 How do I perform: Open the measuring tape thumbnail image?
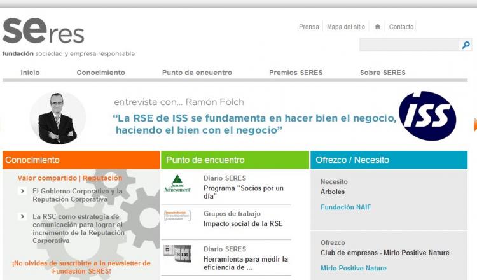click(177, 253)
